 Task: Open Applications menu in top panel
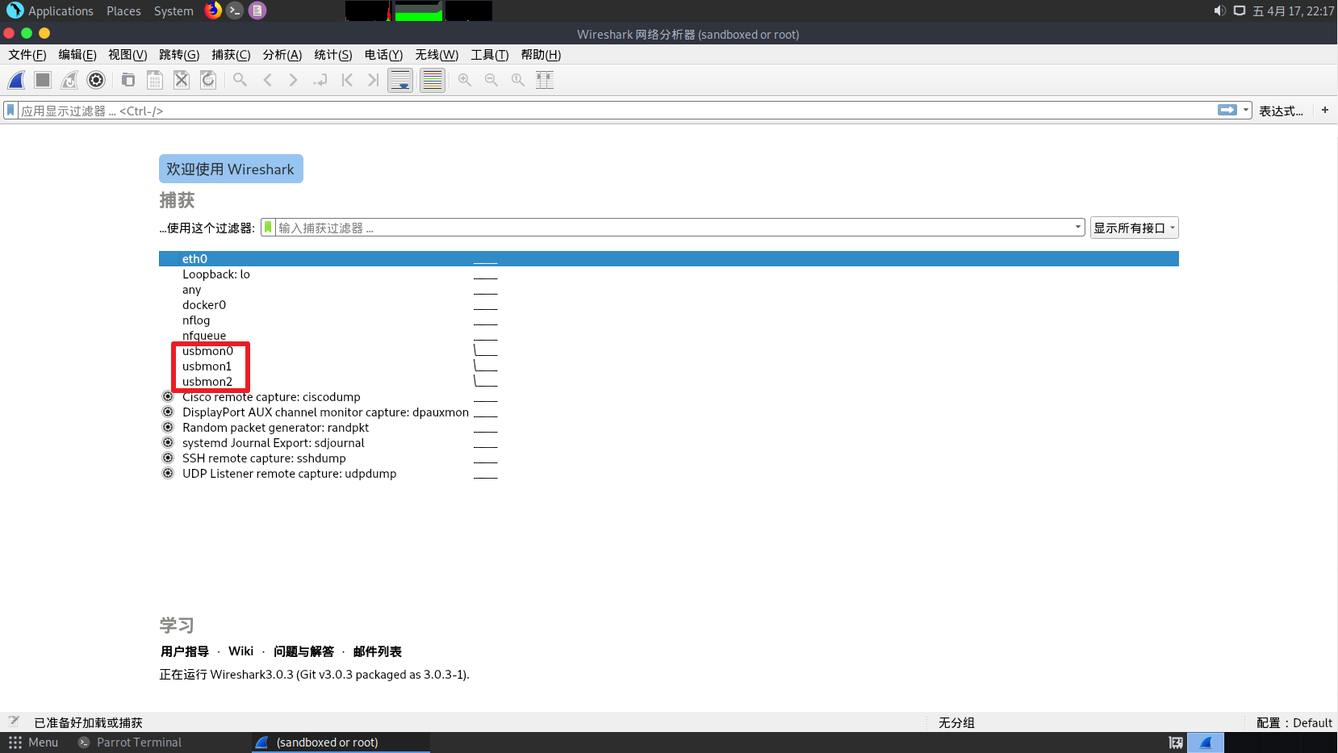[x=50, y=11]
